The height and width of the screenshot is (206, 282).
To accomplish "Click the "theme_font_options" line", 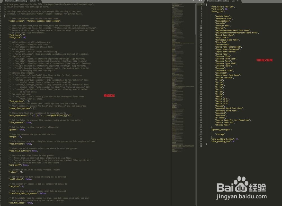I will point(23,108).
